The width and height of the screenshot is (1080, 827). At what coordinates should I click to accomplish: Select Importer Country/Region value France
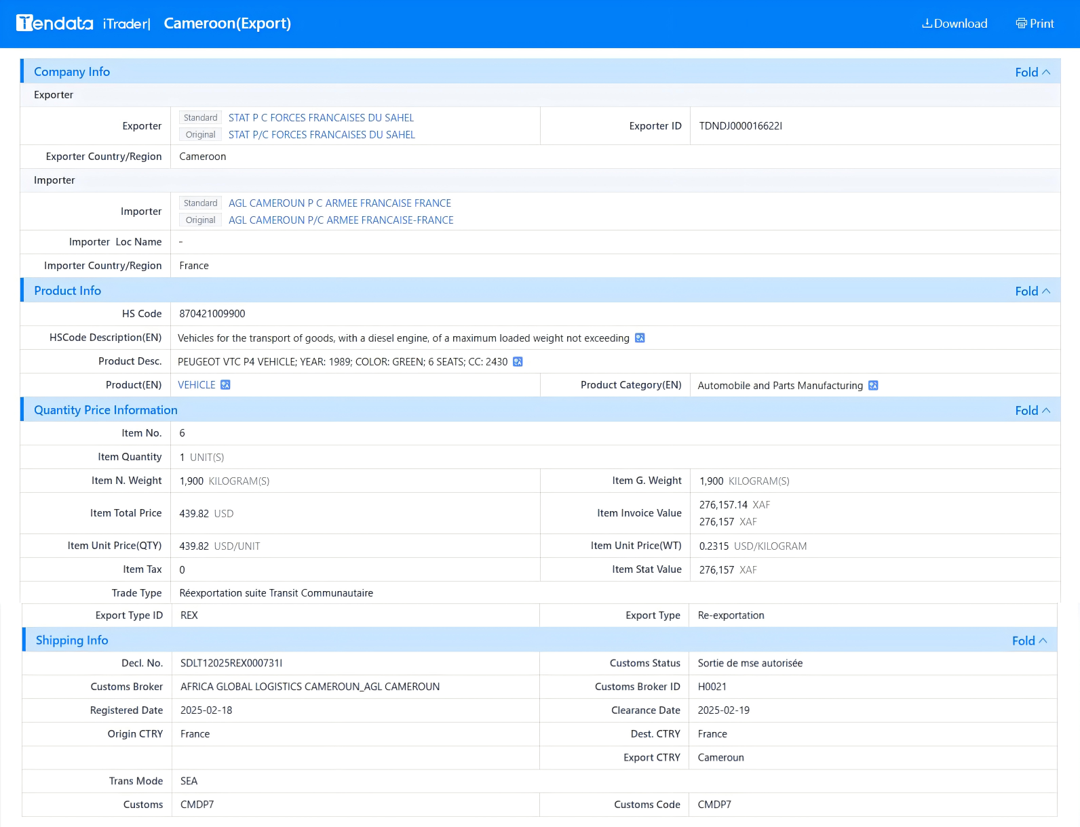click(194, 265)
